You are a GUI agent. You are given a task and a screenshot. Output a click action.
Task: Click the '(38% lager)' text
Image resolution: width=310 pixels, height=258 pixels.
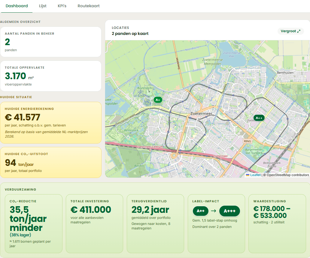click(x=20, y=235)
